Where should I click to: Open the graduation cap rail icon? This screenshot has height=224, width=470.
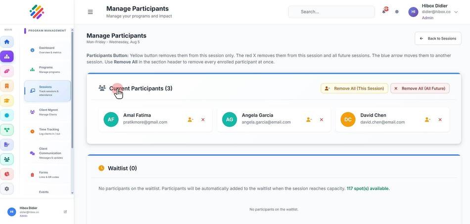pyautogui.click(x=7, y=100)
